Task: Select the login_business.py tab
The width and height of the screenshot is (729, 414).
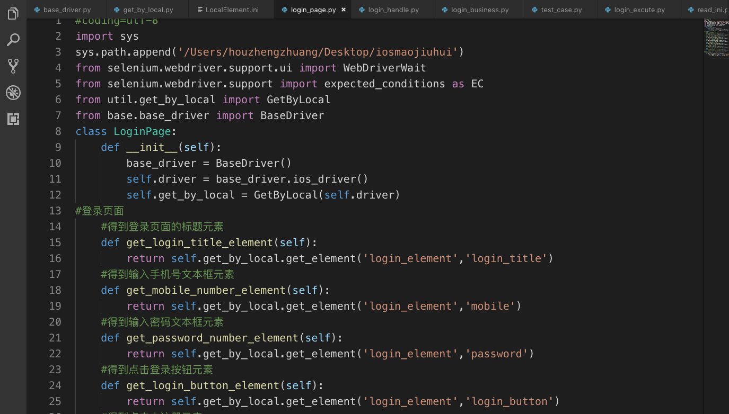Action: point(479,10)
